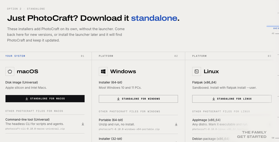Click "AppImage (x86_64)" row title
This screenshot has width=279, height=142.
coord(206,120)
